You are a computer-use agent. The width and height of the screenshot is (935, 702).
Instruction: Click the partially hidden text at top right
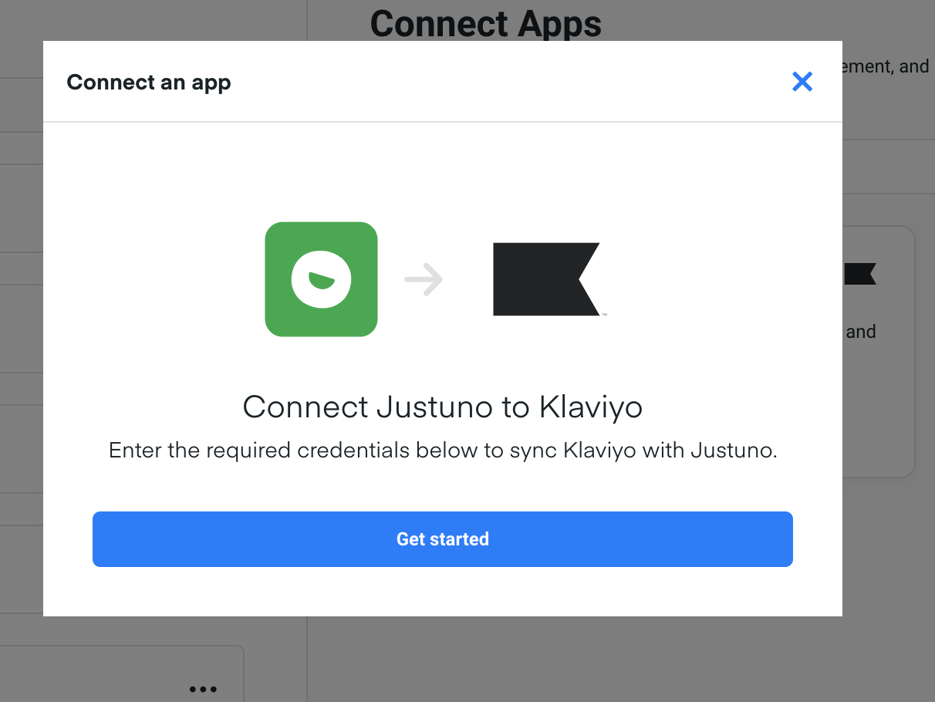[x=886, y=66]
